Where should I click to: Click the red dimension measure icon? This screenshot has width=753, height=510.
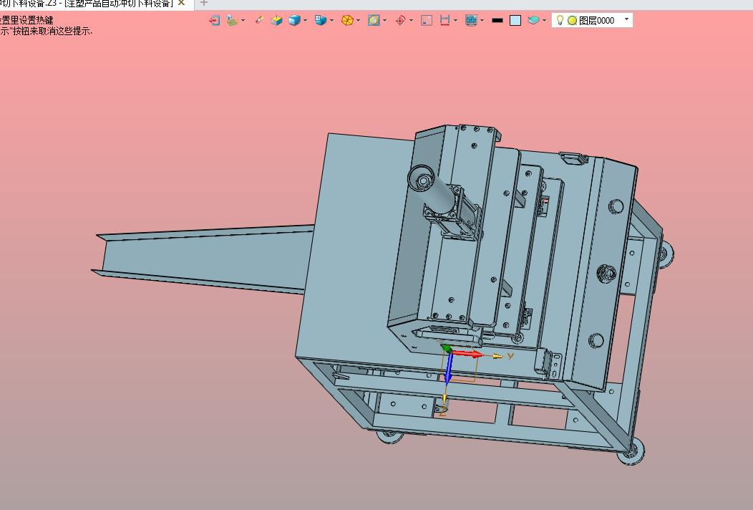pyautogui.click(x=444, y=20)
